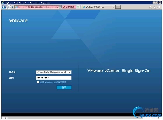Click the password (密码) input field

(54, 78)
